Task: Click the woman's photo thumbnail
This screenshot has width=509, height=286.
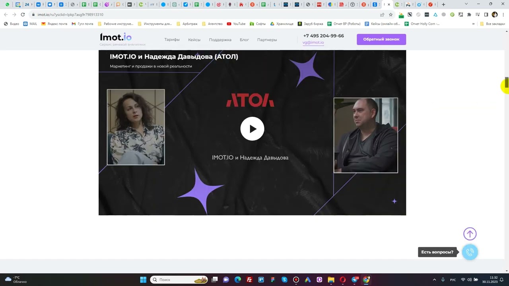Action: click(136, 127)
